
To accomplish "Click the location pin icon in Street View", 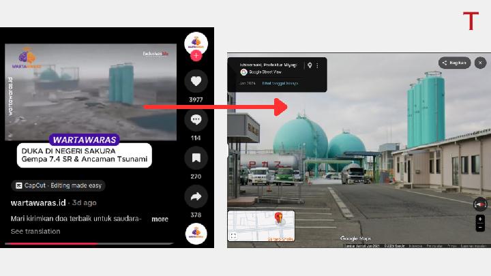I will 310,65.
